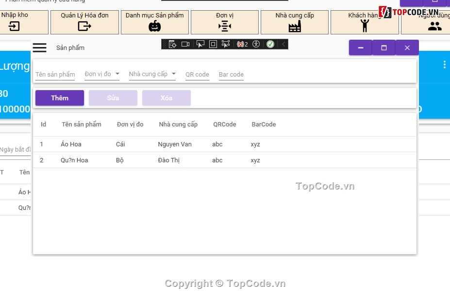450x298 pixels.
Task: Click the Người dùng users icon
Action: [x=434, y=26]
